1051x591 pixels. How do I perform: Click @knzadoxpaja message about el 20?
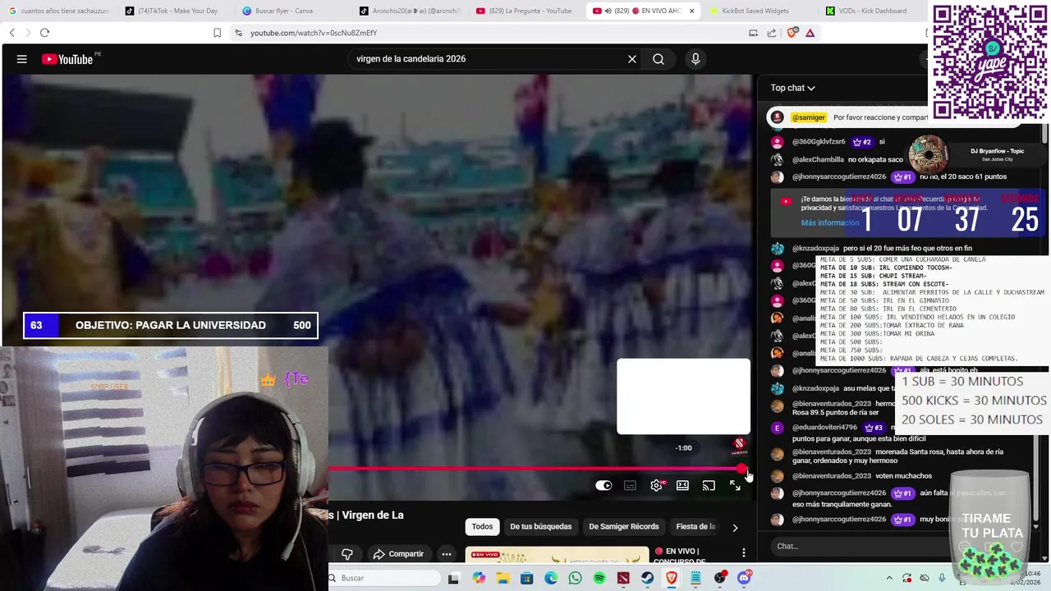907,248
